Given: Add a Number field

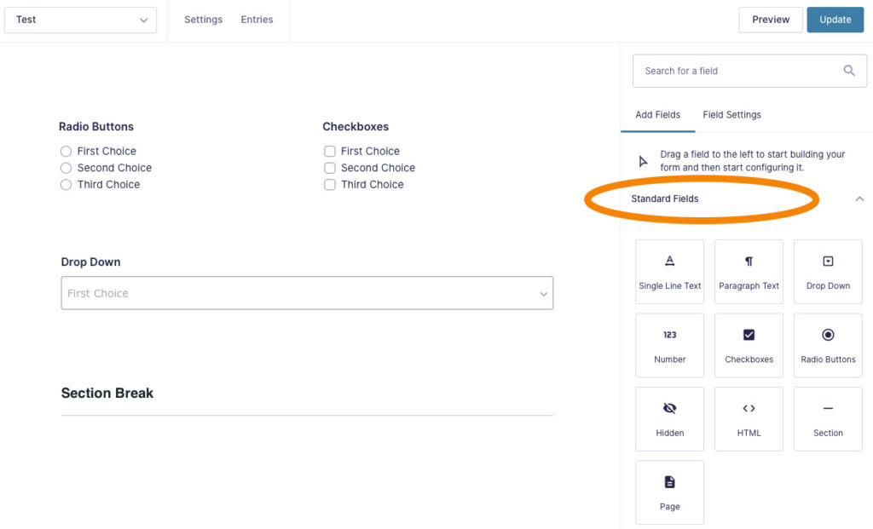Looking at the screenshot, I should (x=669, y=346).
